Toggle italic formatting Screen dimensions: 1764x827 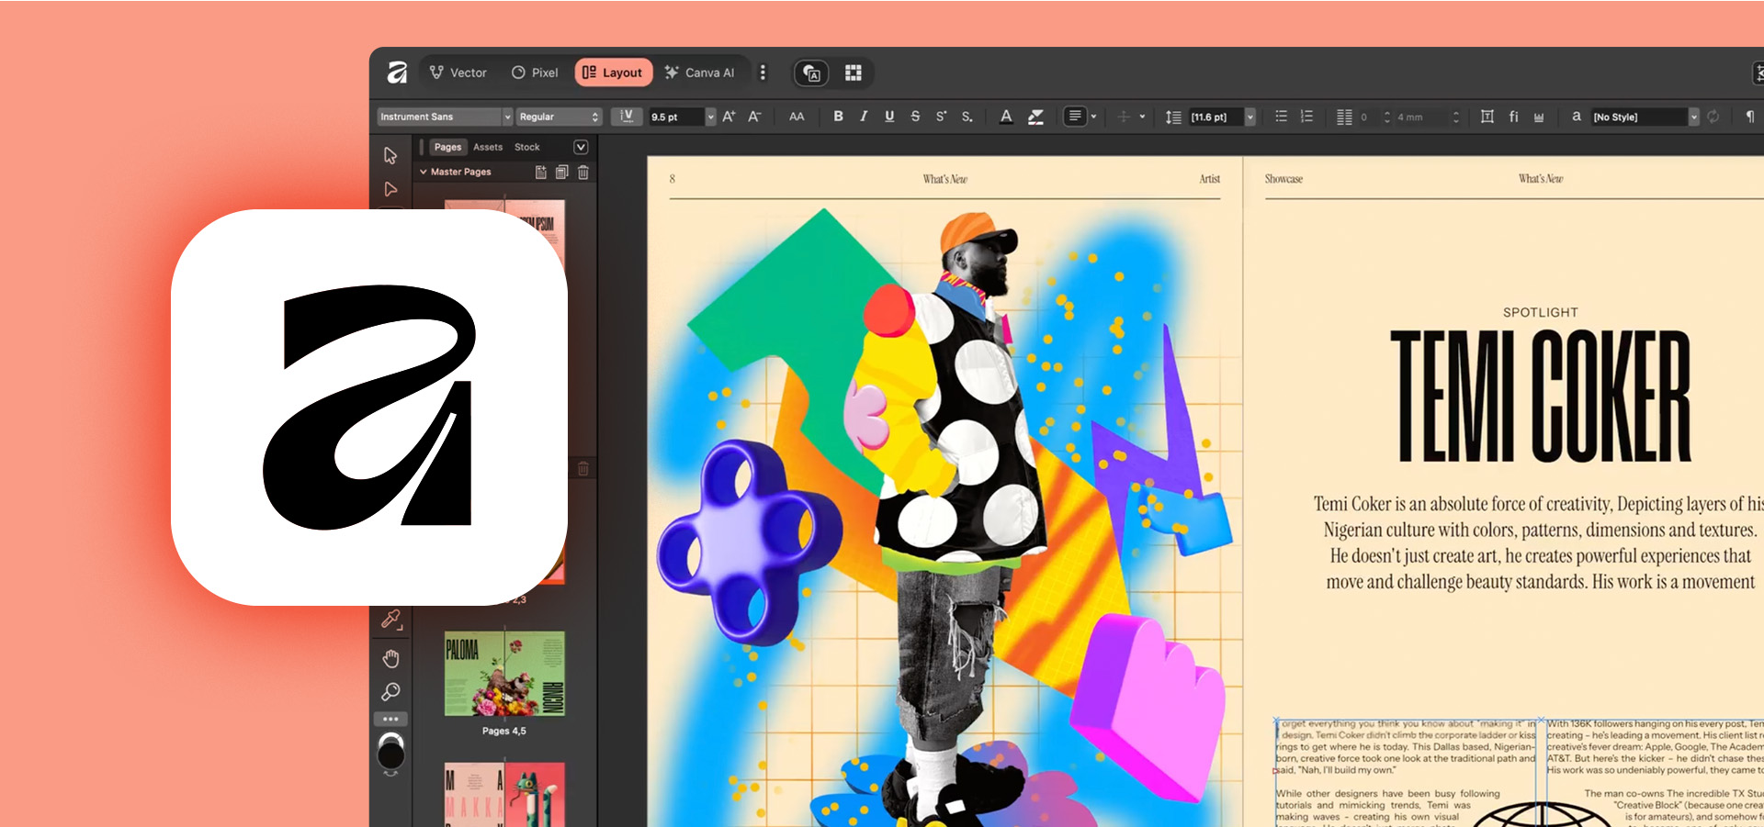(864, 117)
